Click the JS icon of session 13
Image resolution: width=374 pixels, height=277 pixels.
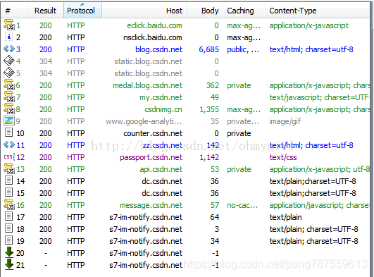(x=9, y=168)
